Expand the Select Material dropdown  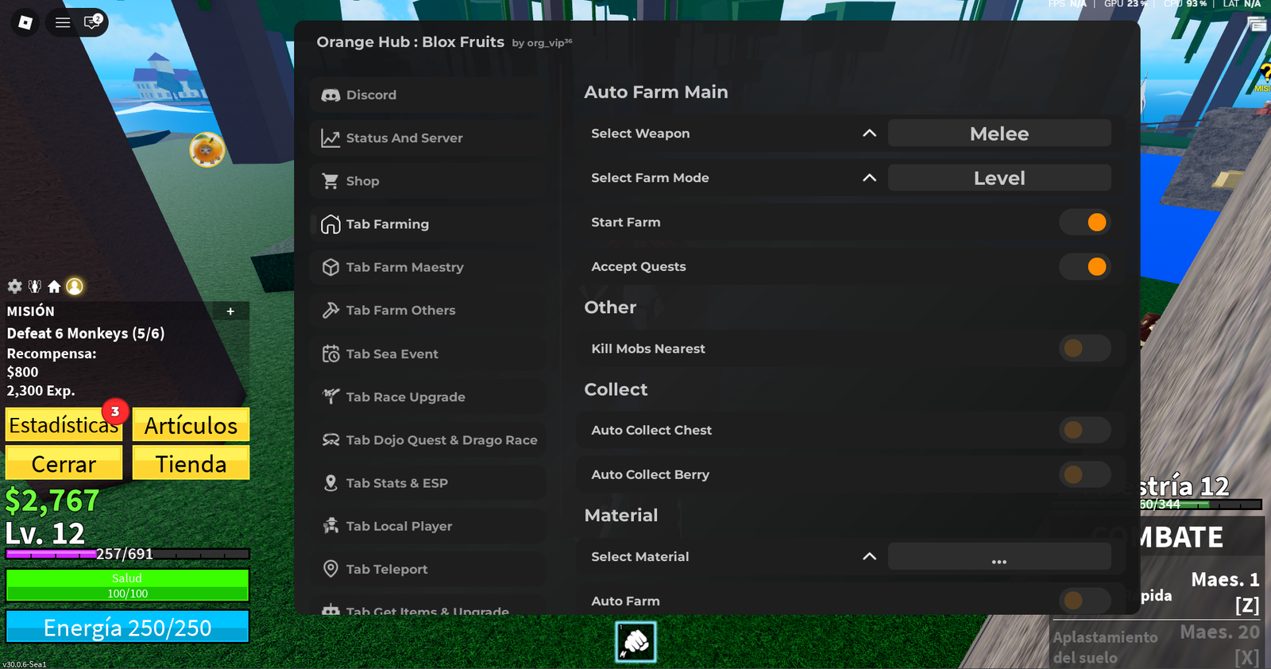tap(869, 557)
